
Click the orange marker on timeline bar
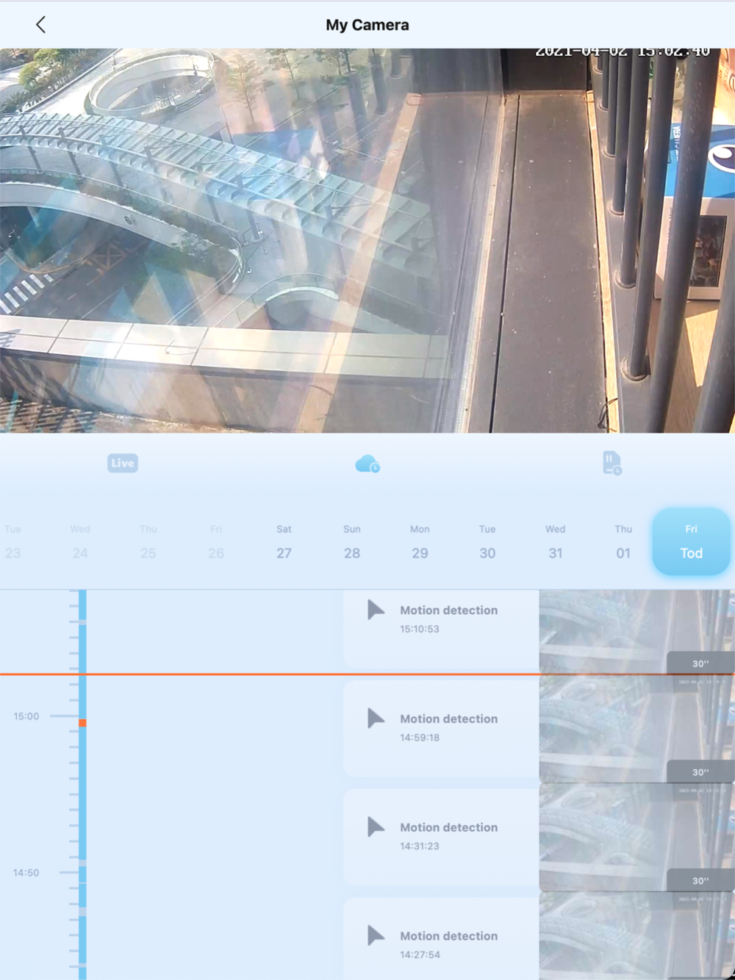coord(82,723)
